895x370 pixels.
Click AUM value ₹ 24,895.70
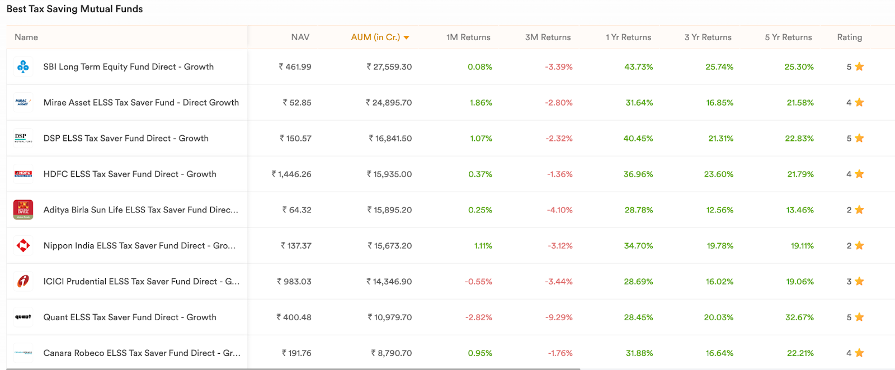click(x=389, y=102)
